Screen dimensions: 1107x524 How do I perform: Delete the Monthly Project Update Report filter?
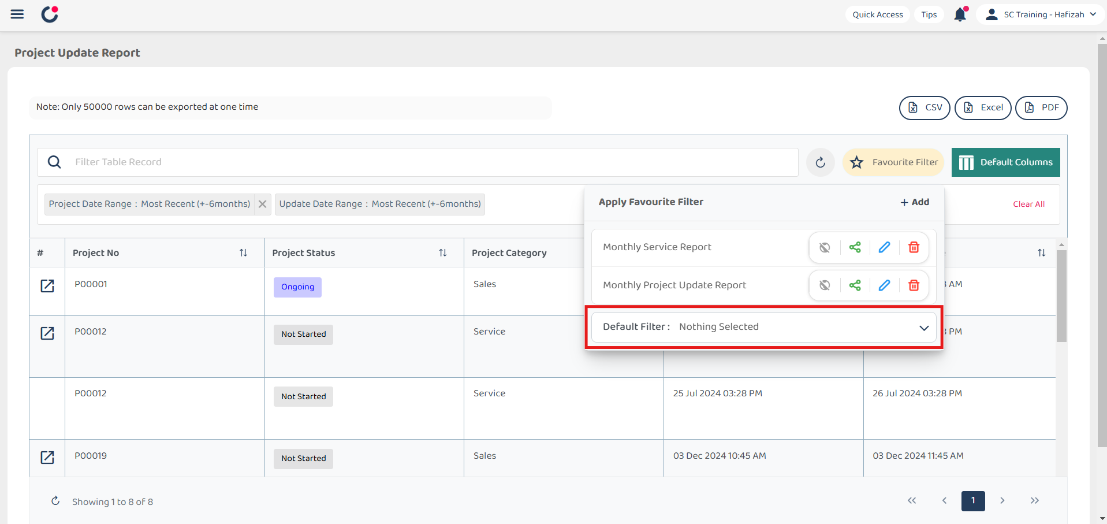click(914, 285)
